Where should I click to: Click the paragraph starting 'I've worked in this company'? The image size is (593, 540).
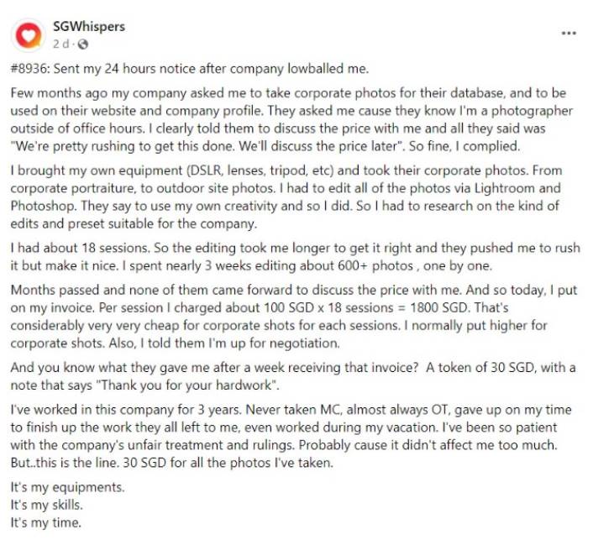coord(291,437)
